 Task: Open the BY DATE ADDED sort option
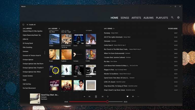tap(173, 29)
